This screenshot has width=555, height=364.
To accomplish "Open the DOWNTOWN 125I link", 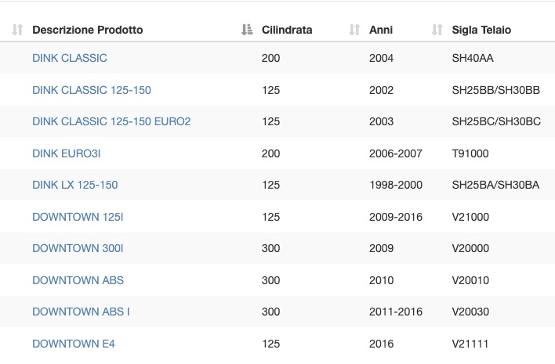I will tap(78, 217).
